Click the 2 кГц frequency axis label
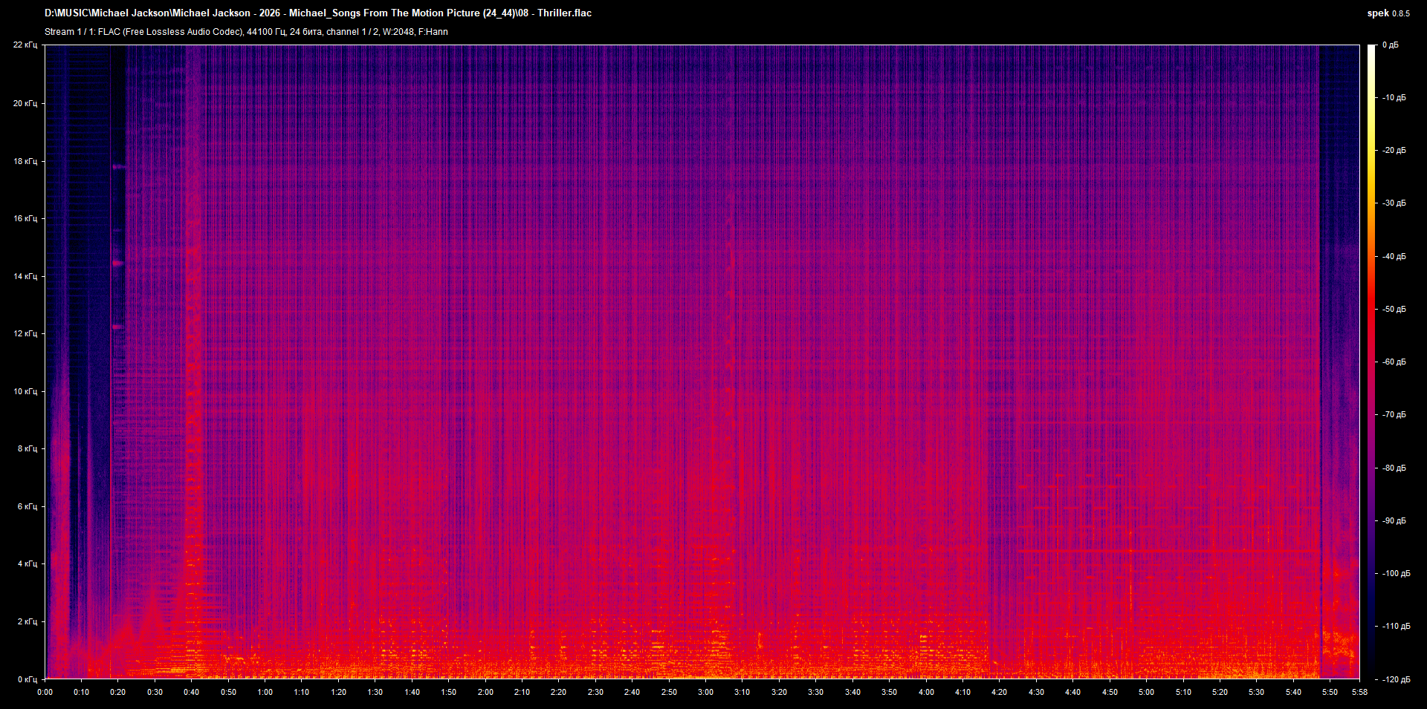The height and width of the screenshot is (709, 1427). click(x=27, y=621)
